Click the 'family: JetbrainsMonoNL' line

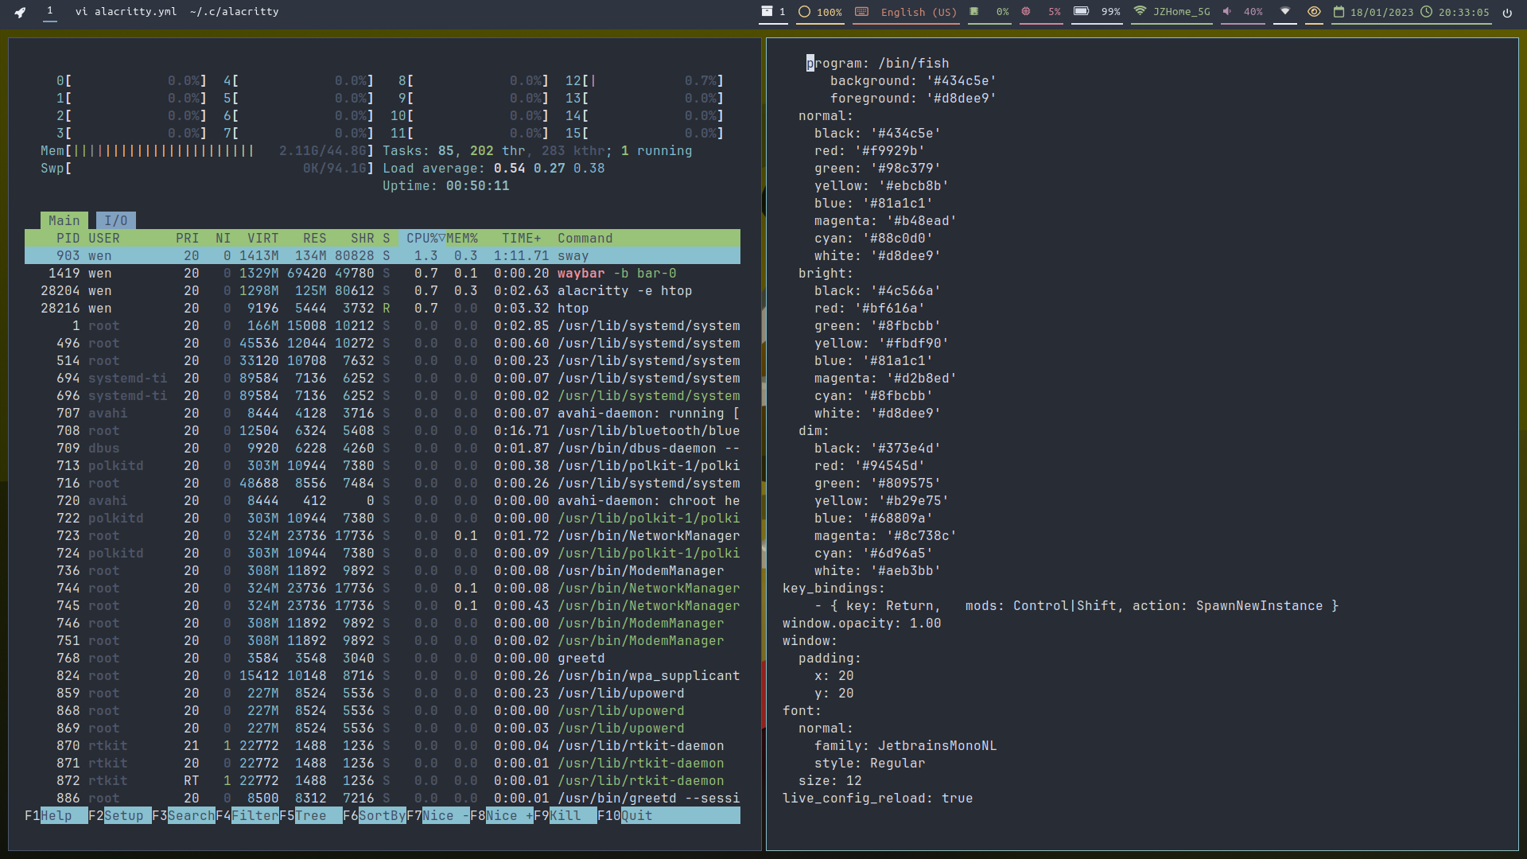(x=906, y=745)
